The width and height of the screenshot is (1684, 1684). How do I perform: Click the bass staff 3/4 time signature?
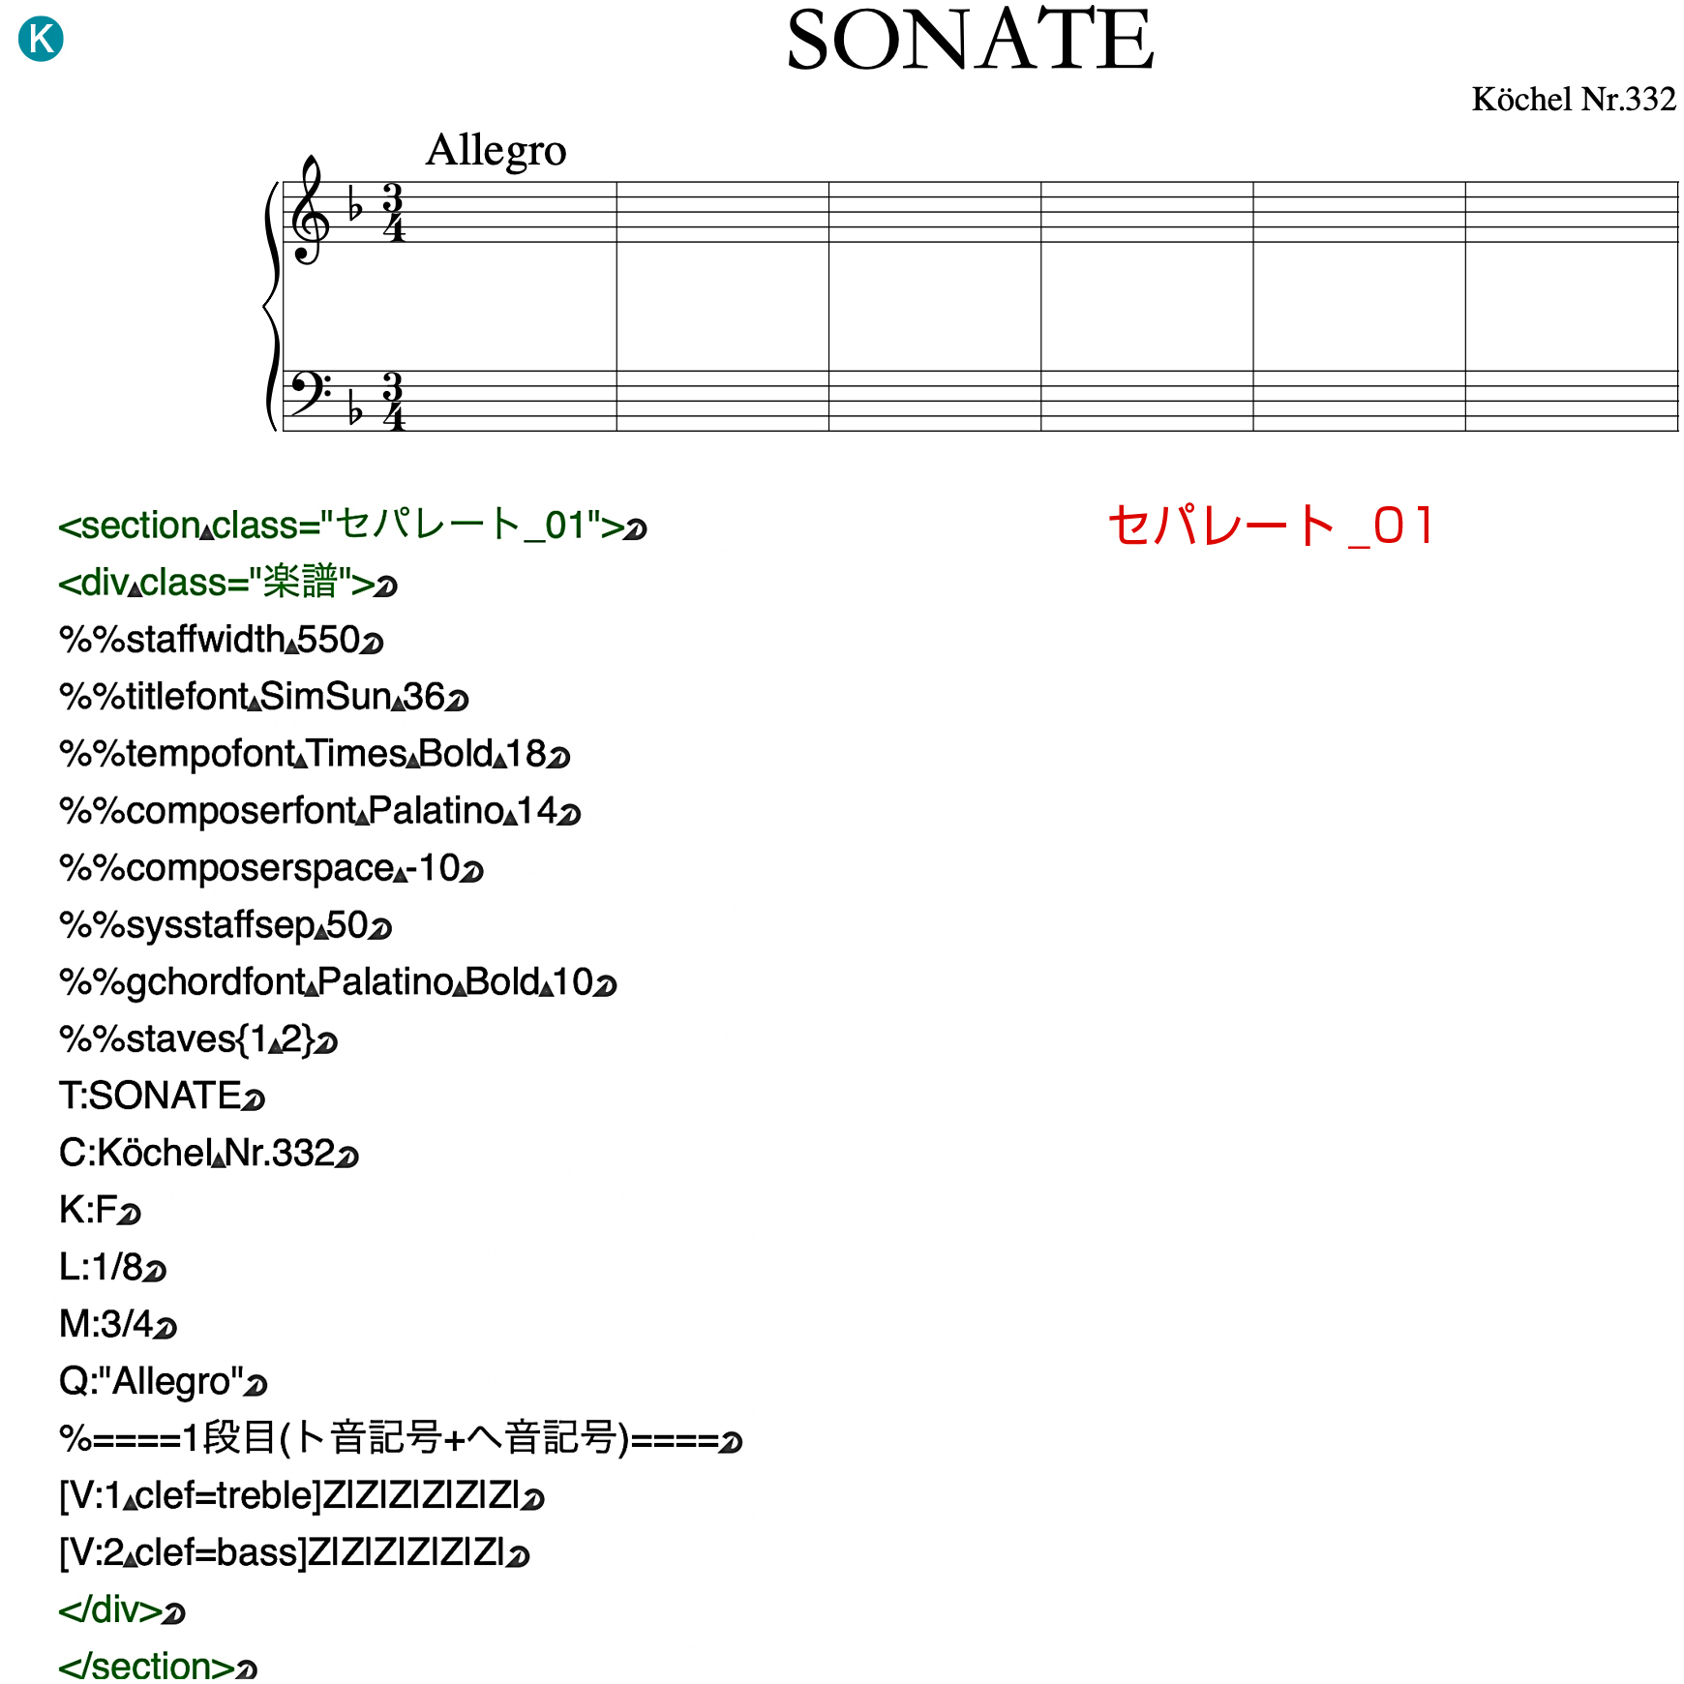click(x=393, y=401)
